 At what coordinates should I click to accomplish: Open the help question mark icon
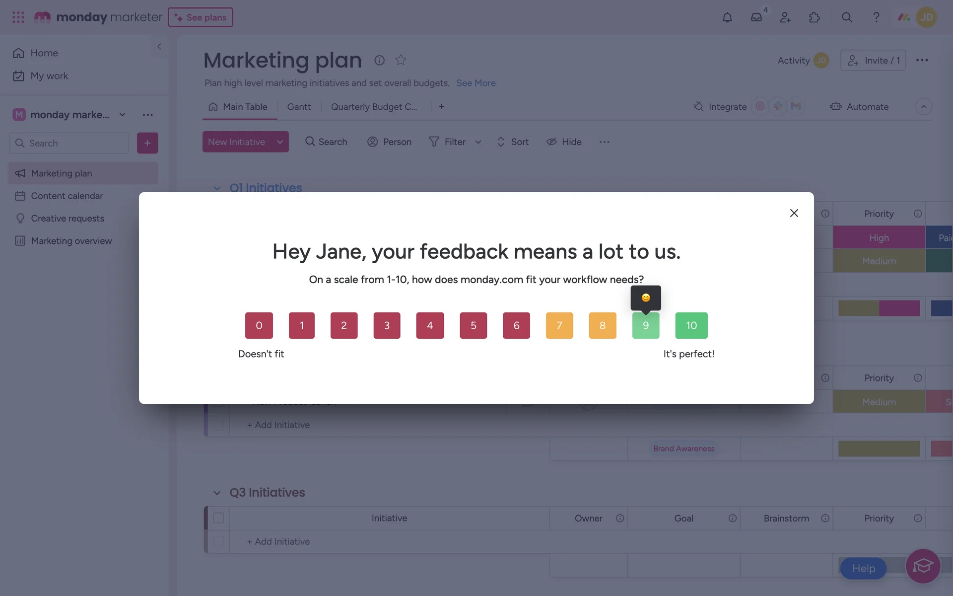click(x=876, y=17)
